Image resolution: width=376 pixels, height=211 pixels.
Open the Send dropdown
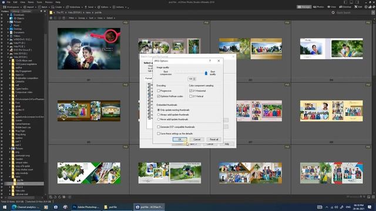pyautogui.click(x=90, y=7)
